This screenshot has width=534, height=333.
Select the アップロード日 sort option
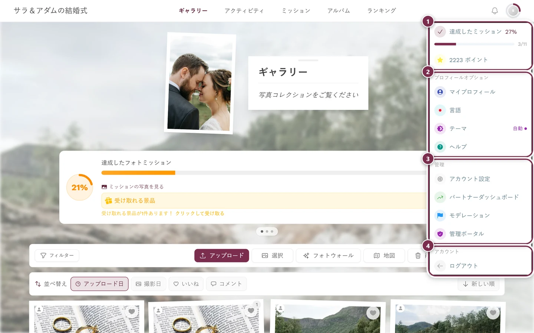(99, 284)
